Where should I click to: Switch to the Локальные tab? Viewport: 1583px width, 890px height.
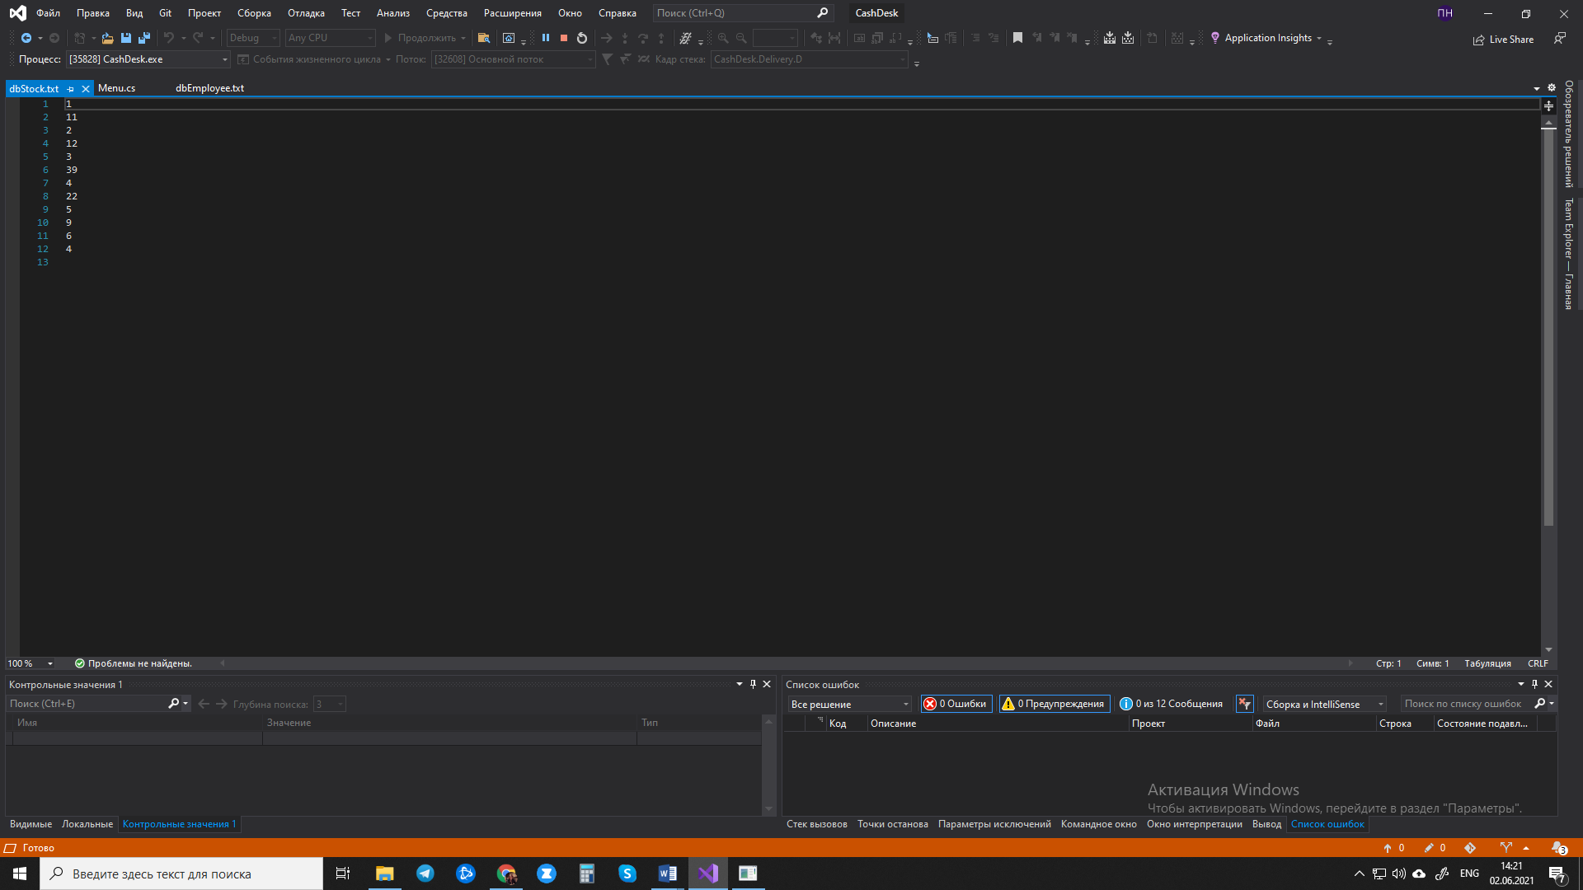click(87, 824)
